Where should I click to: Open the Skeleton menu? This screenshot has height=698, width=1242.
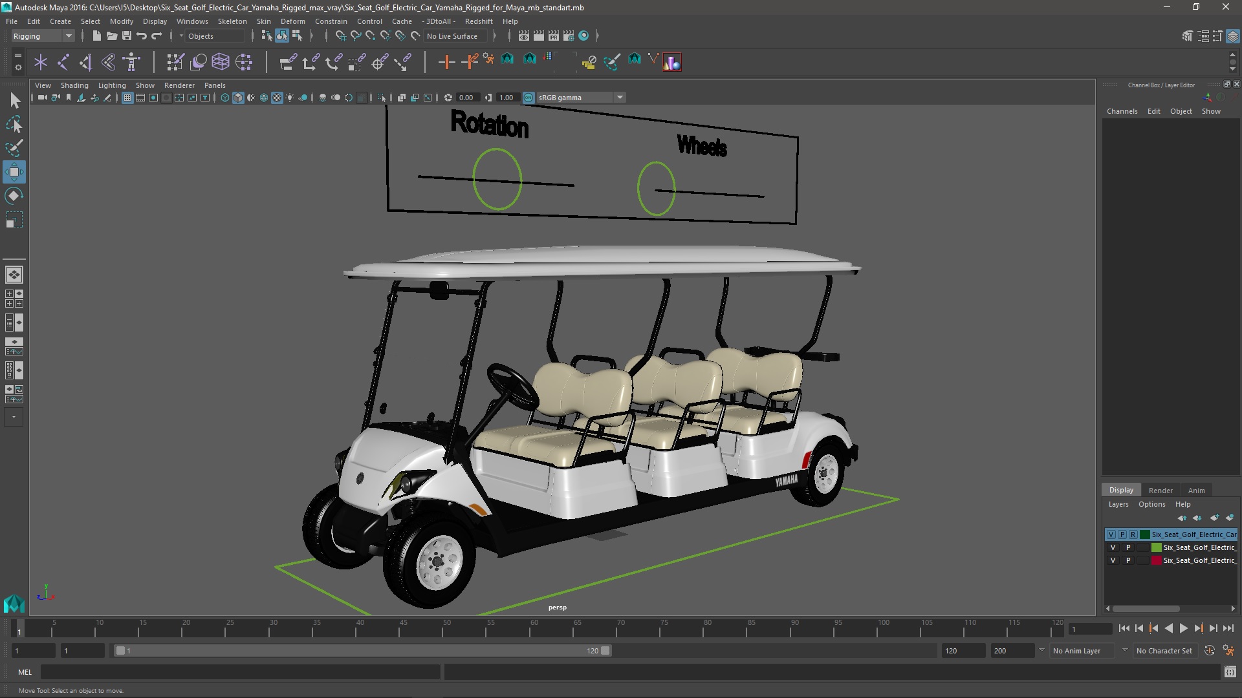tap(232, 21)
